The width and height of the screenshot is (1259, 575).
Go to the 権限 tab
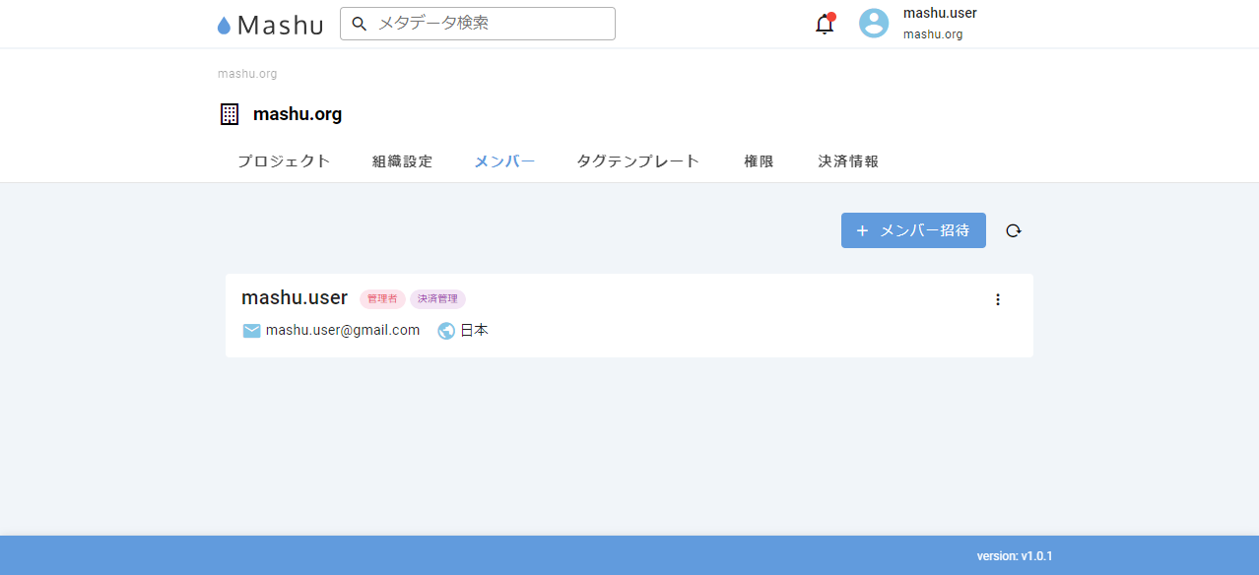click(x=759, y=161)
